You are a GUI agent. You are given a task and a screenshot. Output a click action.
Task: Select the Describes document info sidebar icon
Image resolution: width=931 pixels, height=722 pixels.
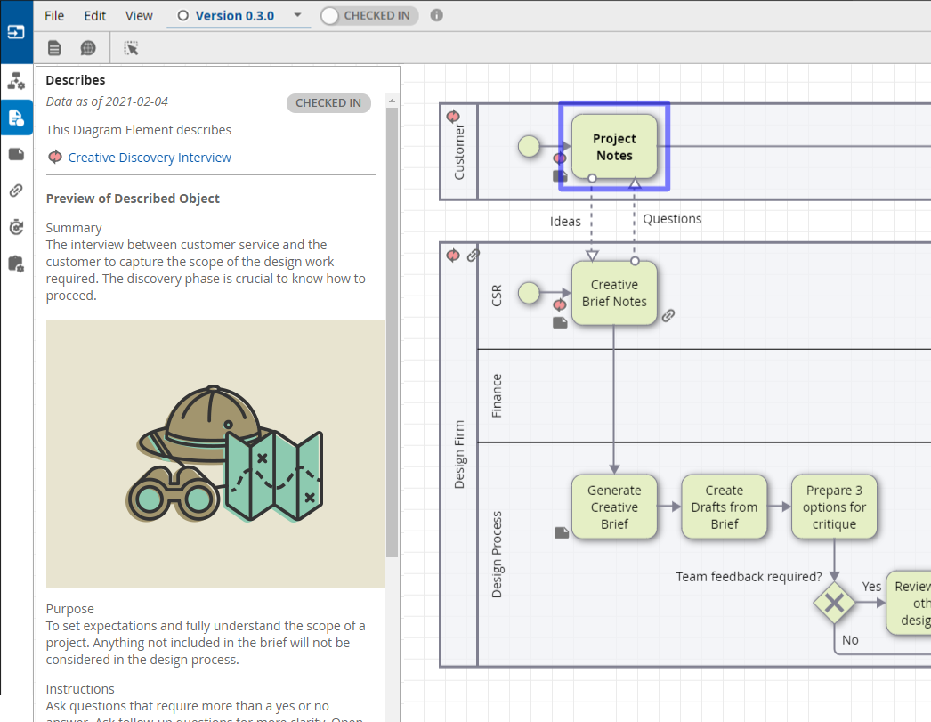(16, 118)
